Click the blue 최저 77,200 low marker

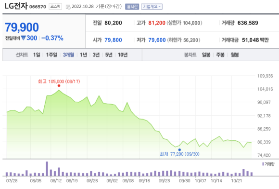[x=179, y=150]
